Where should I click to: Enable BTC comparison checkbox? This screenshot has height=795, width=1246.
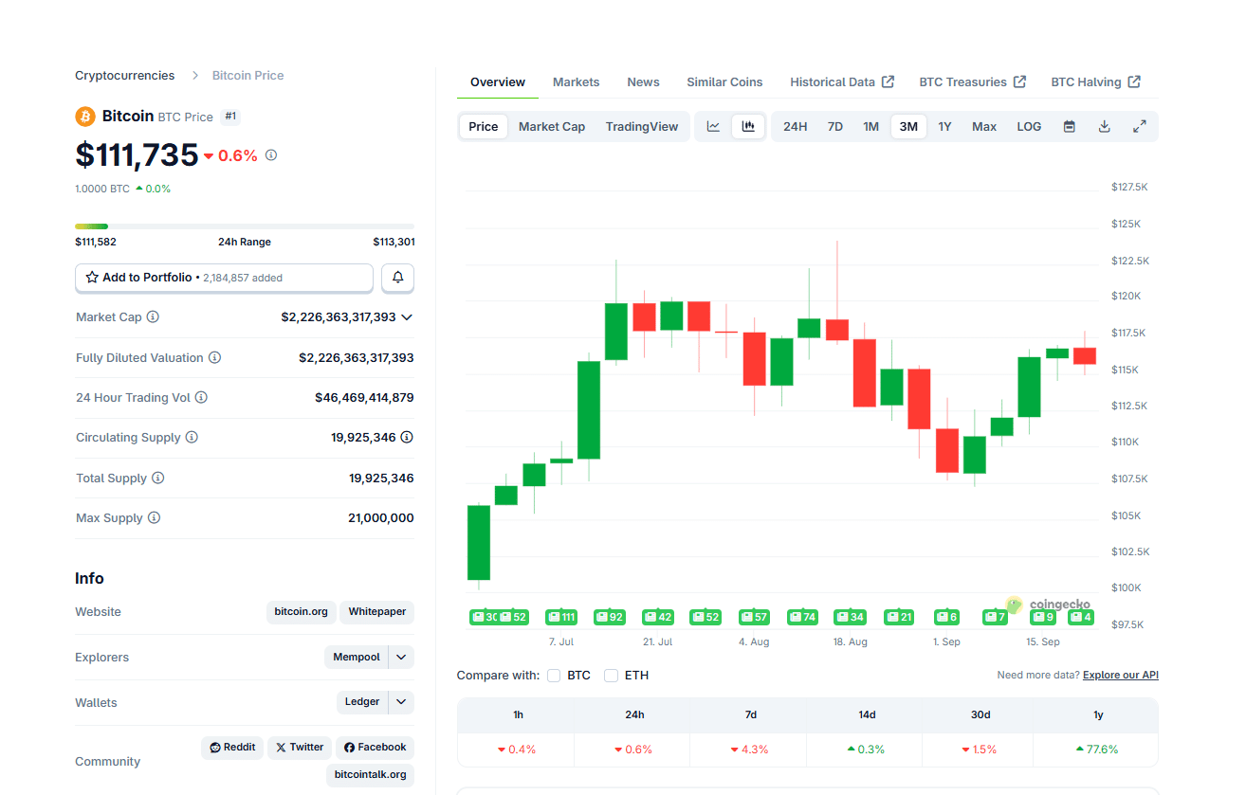554,676
